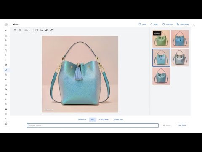Switch to the Generate tab

[82, 119]
